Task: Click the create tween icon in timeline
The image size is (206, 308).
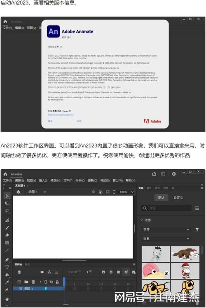Action: click(133, 272)
